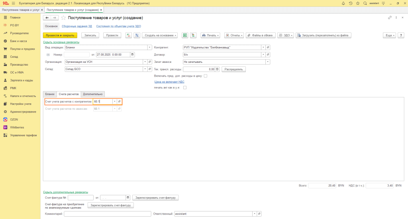Toggle 'печать акт как в у.е' checkbox
Screen dimensions: 408x219
185,88
